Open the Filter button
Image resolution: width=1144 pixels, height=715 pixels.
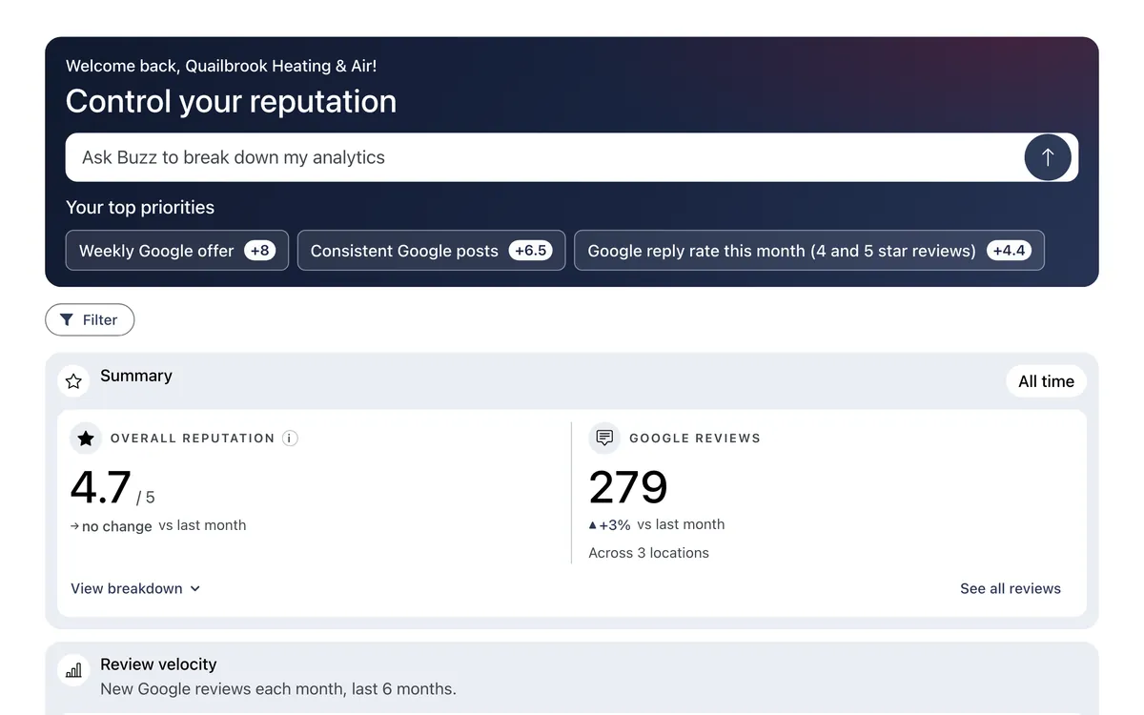pyautogui.click(x=90, y=320)
